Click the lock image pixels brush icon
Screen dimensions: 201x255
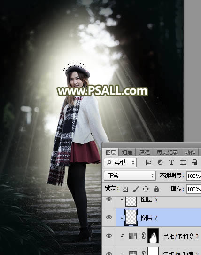tap(135, 189)
